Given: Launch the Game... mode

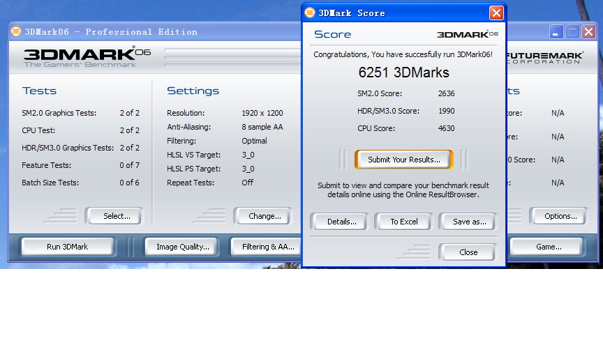Looking at the screenshot, I should 549,247.
